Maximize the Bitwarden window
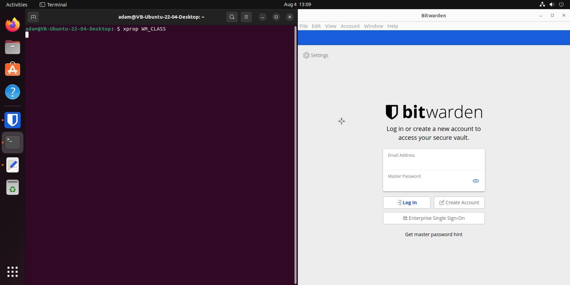Image resolution: width=570 pixels, height=285 pixels. tap(552, 16)
